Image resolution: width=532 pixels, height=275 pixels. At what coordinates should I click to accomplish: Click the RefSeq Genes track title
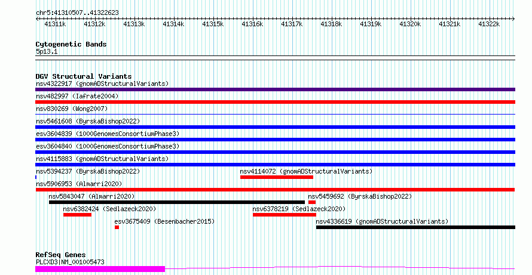tap(60, 255)
